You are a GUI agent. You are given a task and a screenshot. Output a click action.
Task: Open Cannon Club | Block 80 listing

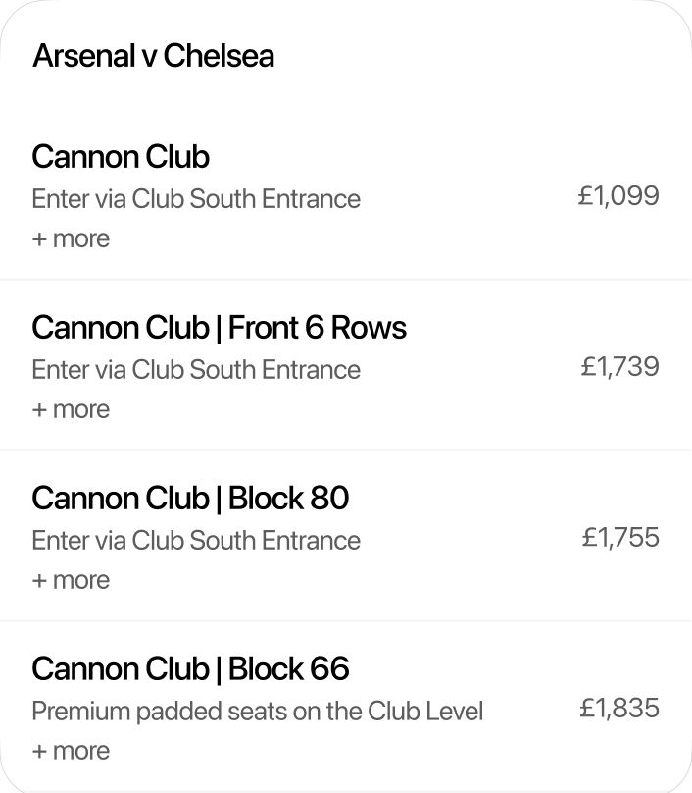click(190, 499)
